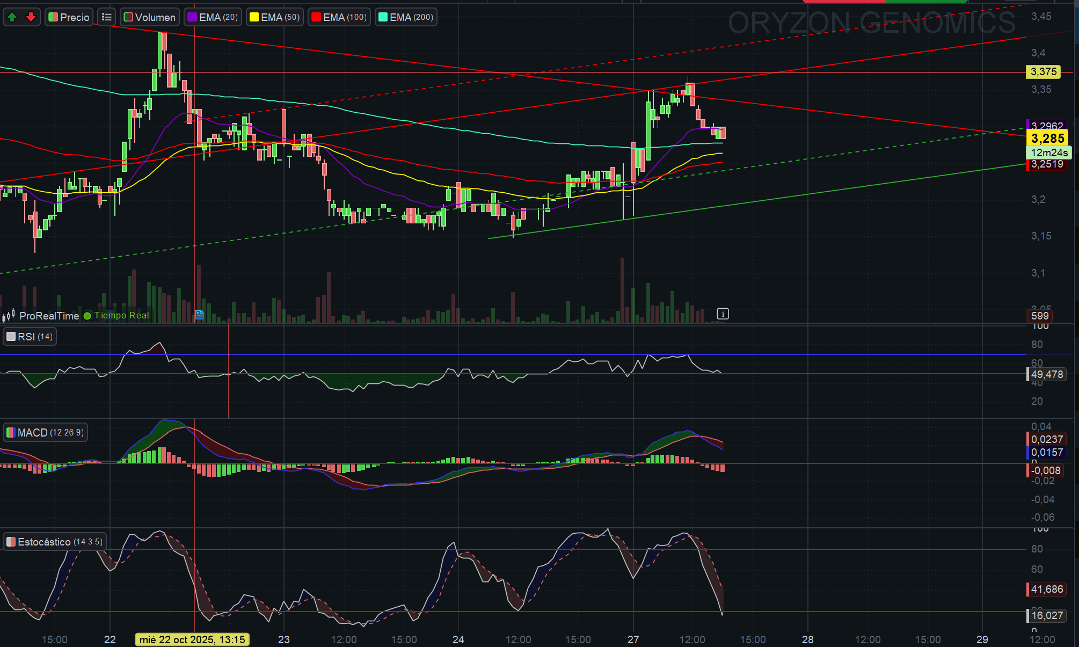1079x647 pixels.
Task: Click the ProRealTime text label
Action: click(49, 316)
